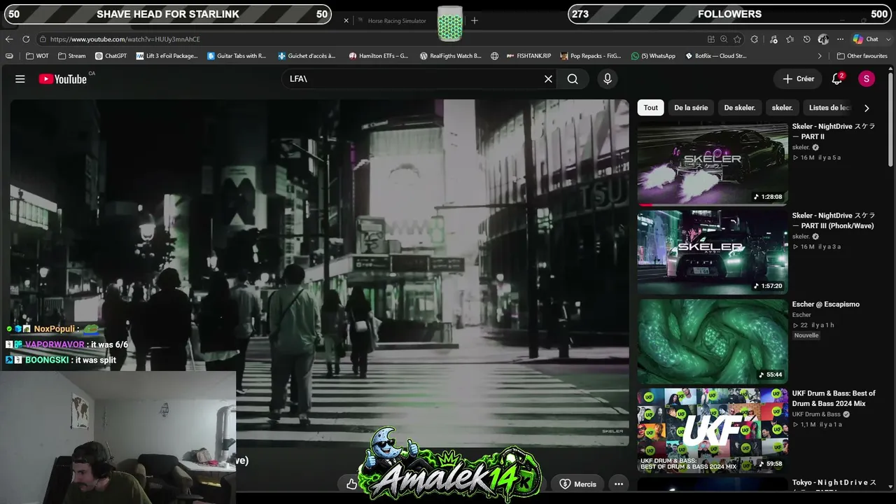Start voice search with the microphone

click(x=608, y=79)
